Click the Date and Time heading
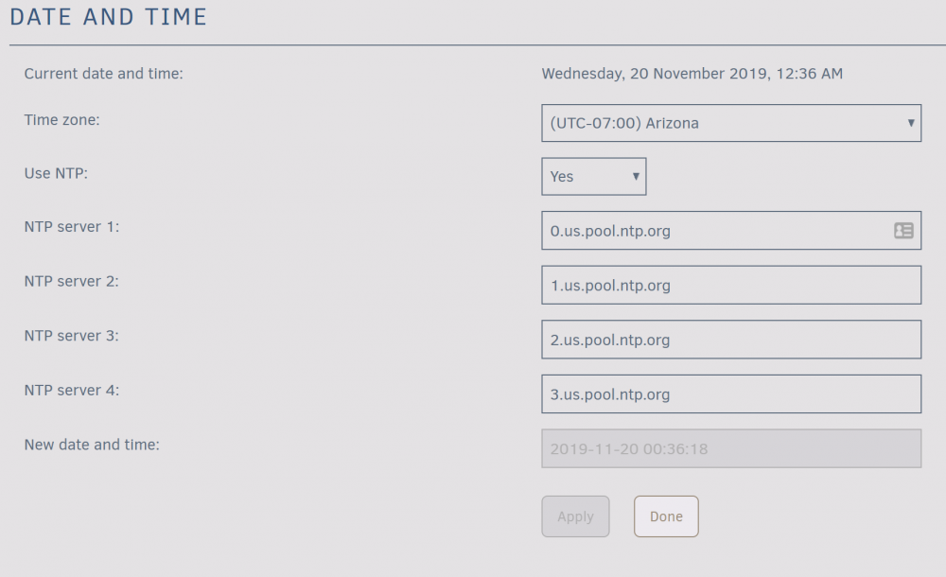Screen dimensions: 946x577 (109, 17)
